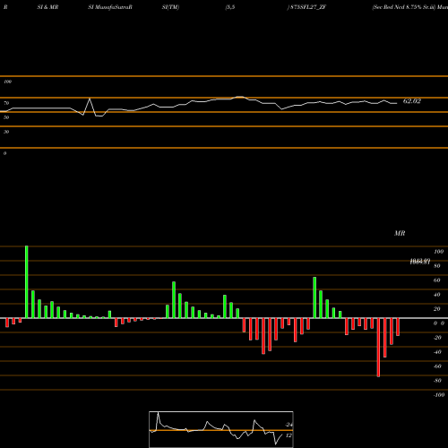Click the '875SFL27_ZF' symbol label
Screen dimensions: 448x448
308,7
